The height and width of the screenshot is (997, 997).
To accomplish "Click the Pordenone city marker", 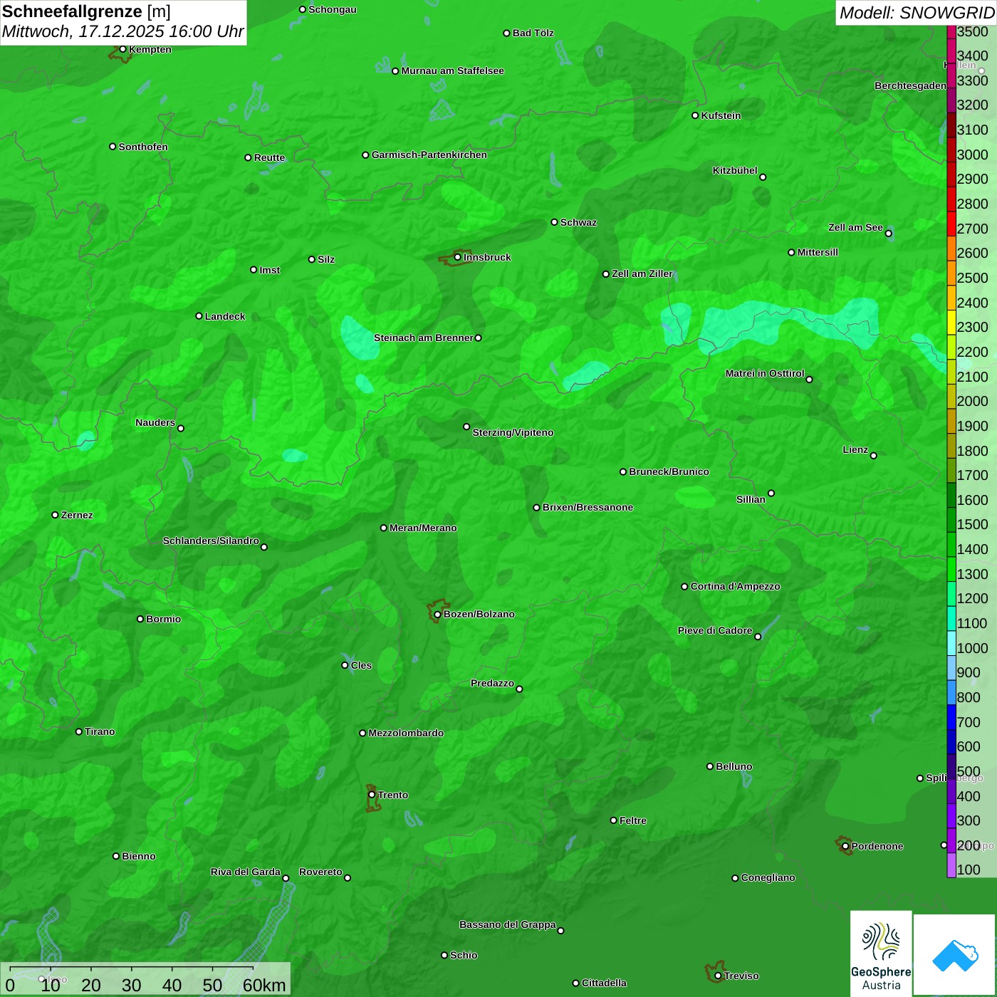I will (845, 846).
